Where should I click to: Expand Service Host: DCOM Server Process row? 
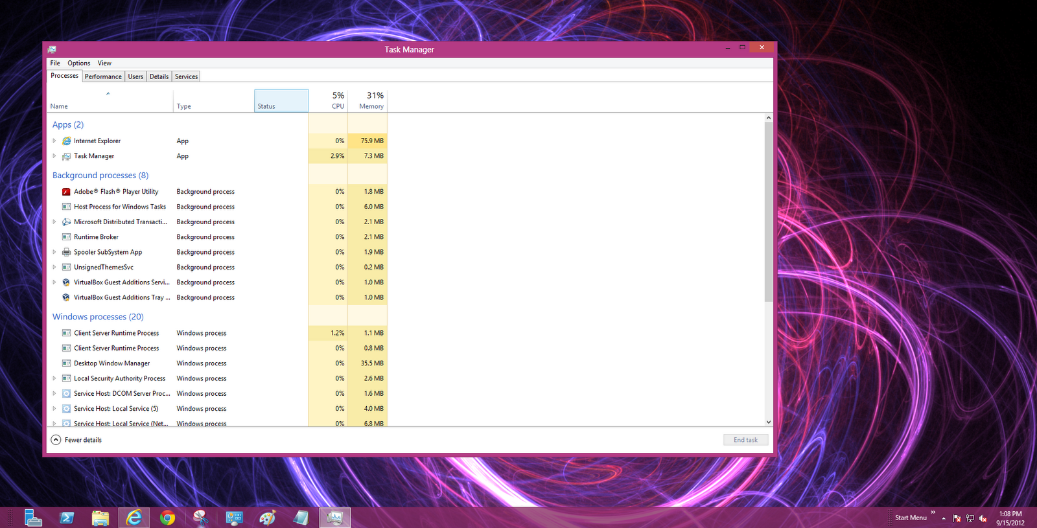[54, 393]
